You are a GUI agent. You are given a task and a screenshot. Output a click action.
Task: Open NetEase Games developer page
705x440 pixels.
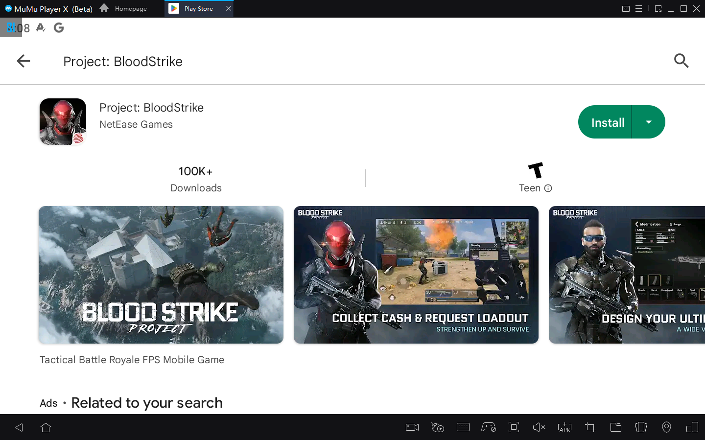(x=136, y=124)
